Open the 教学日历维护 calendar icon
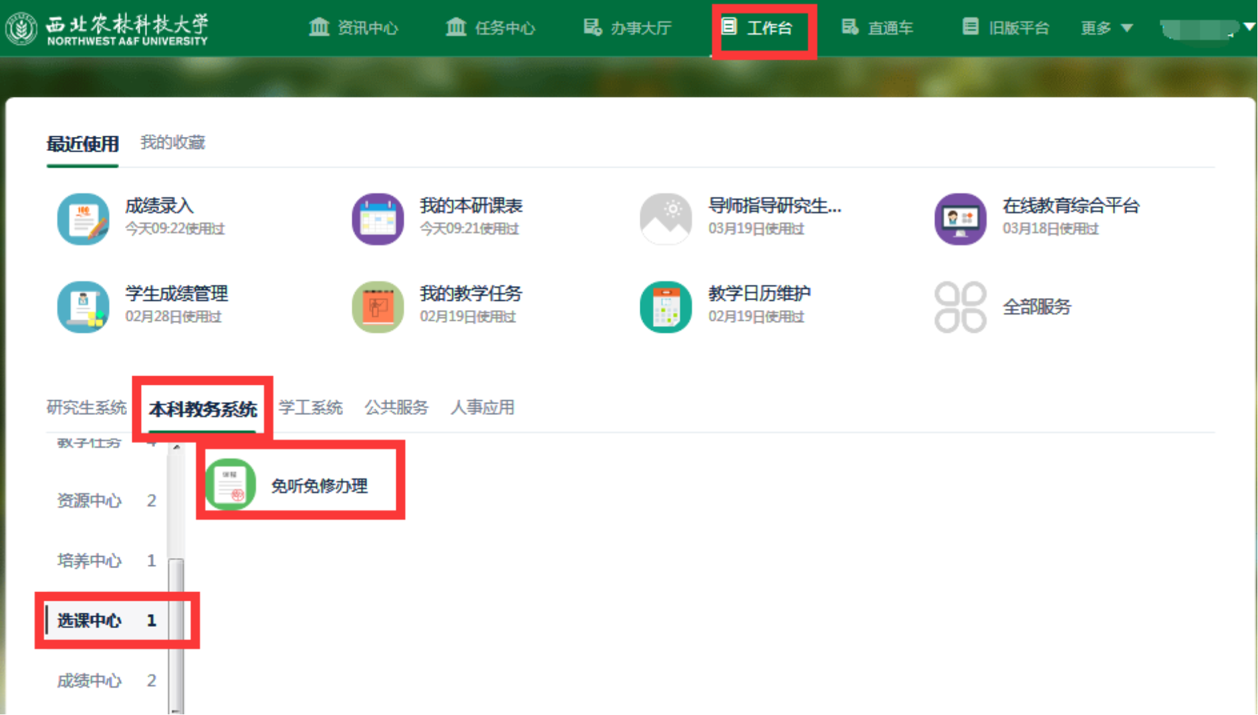 pyautogui.click(x=665, y=307)
